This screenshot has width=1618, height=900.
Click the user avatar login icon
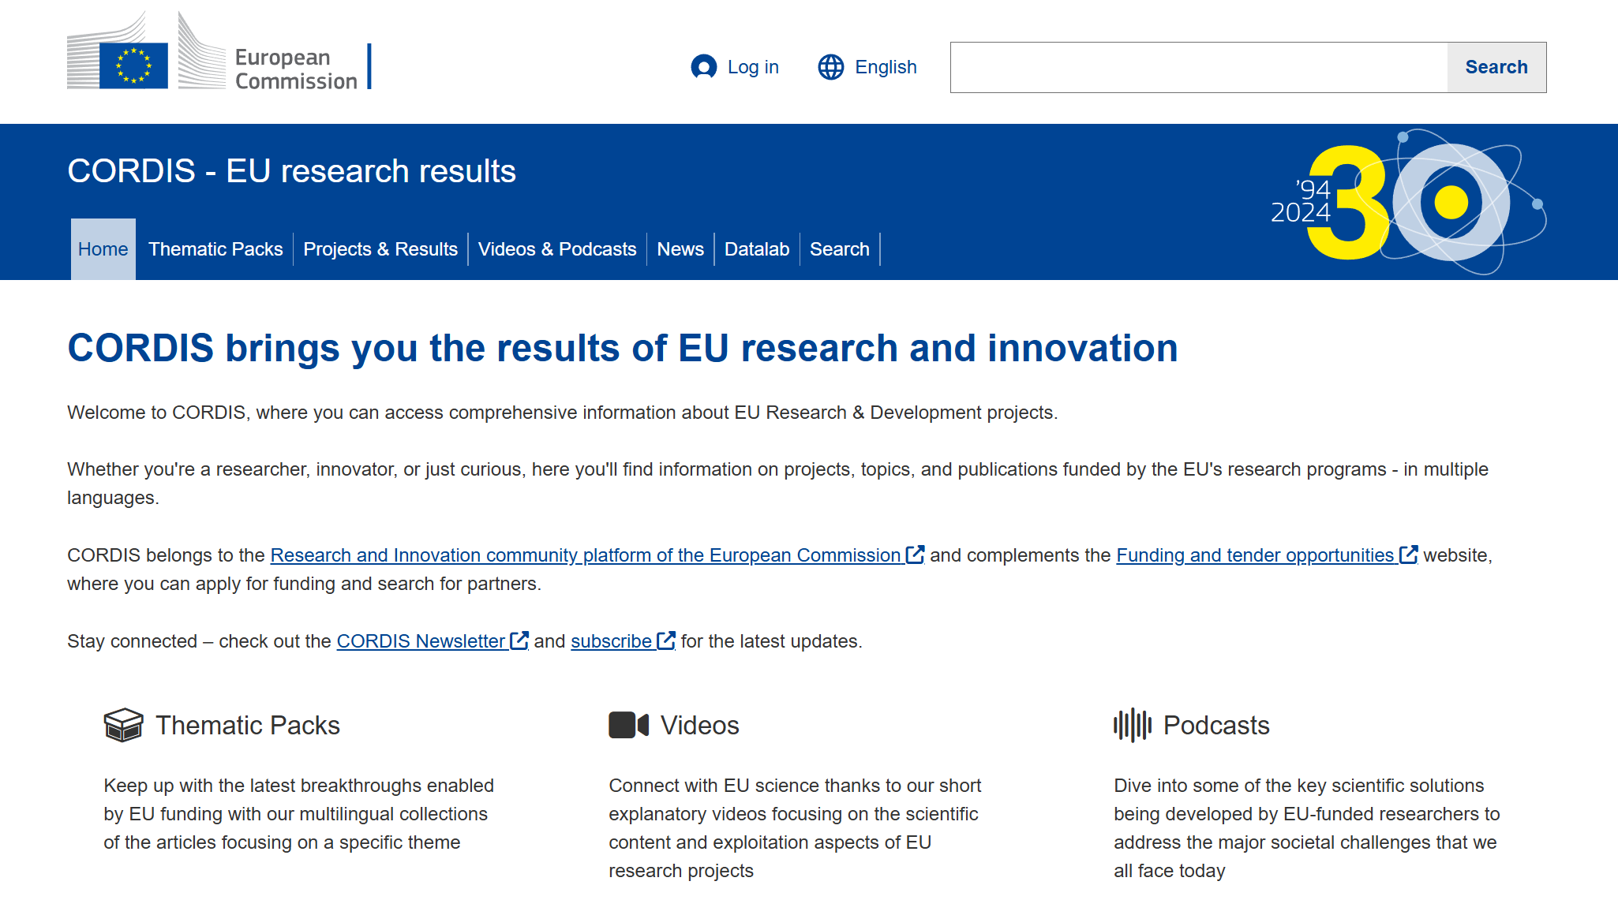pos(703,67)
